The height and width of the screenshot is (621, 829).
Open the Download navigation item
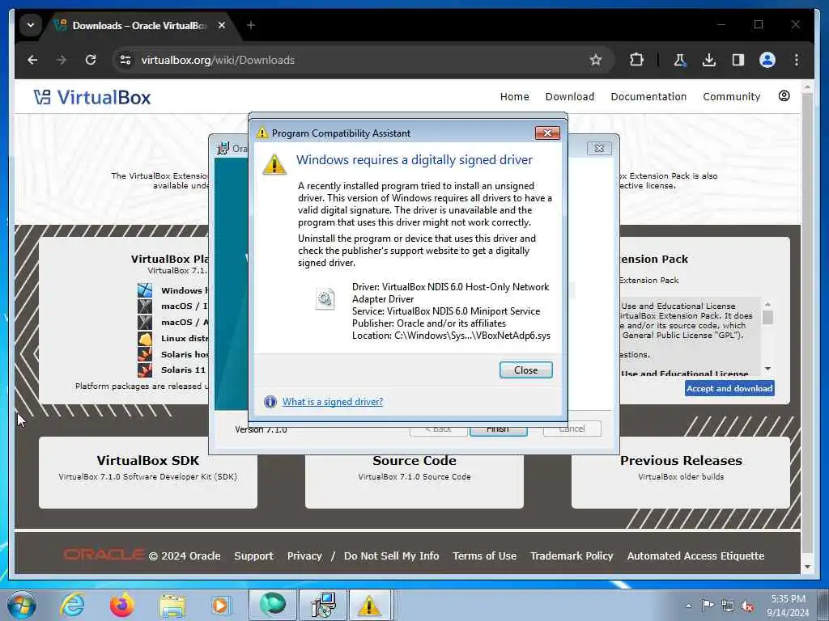coord(570,97)
